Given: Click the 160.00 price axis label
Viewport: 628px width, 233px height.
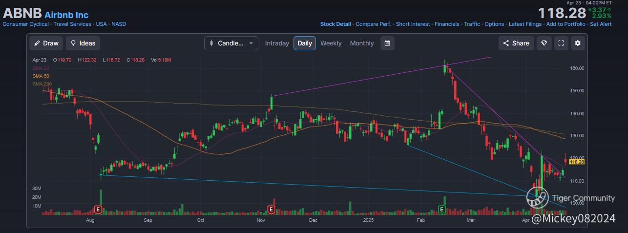Looking at the screenshot, I should pos(578,68).
